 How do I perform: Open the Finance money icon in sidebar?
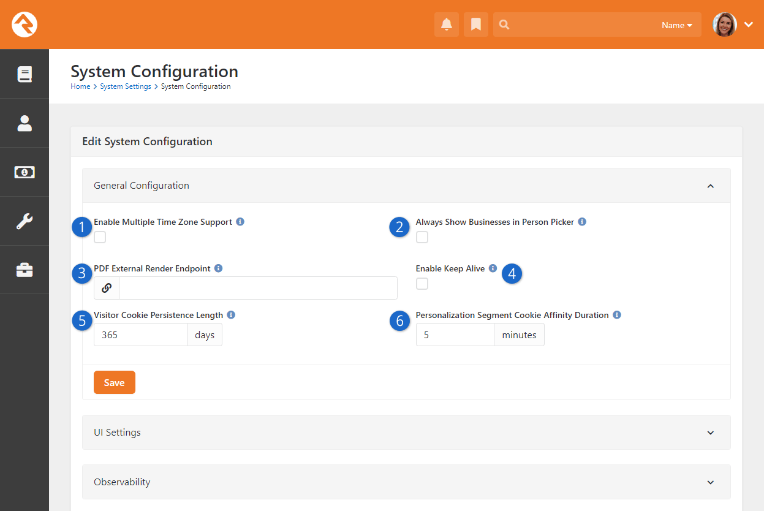(25, 172)
